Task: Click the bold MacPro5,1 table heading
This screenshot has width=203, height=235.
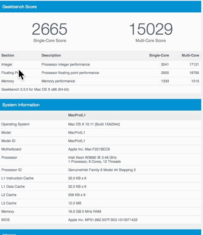Action: 77,115
